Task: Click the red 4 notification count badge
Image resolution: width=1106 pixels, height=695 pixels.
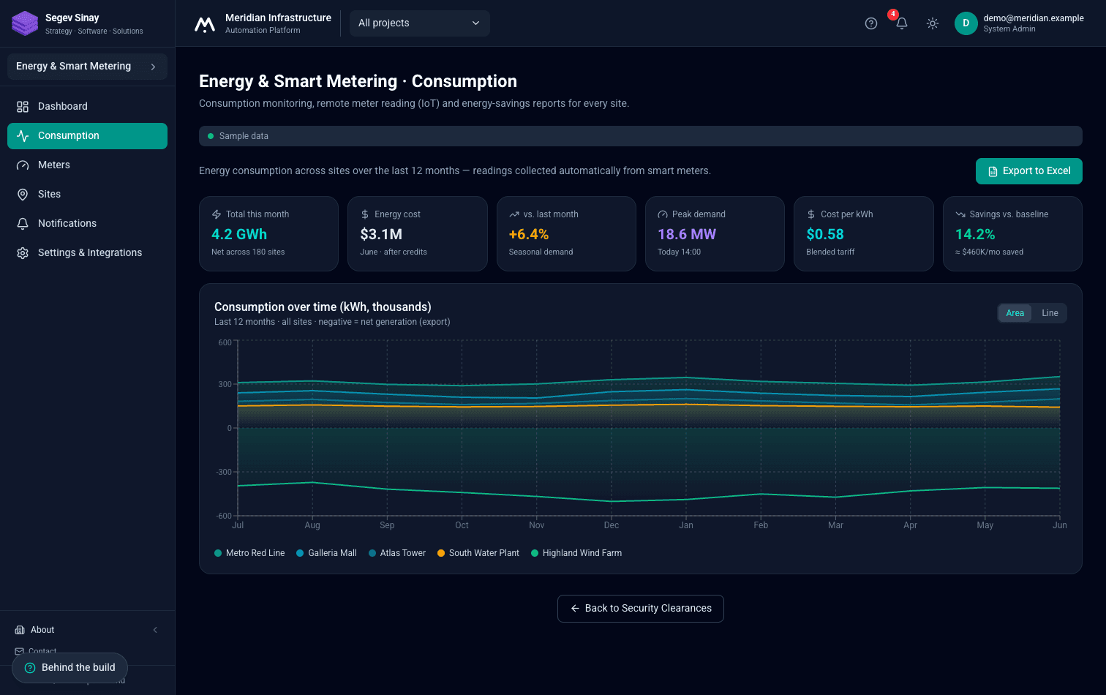Action: tap(893, 14)
